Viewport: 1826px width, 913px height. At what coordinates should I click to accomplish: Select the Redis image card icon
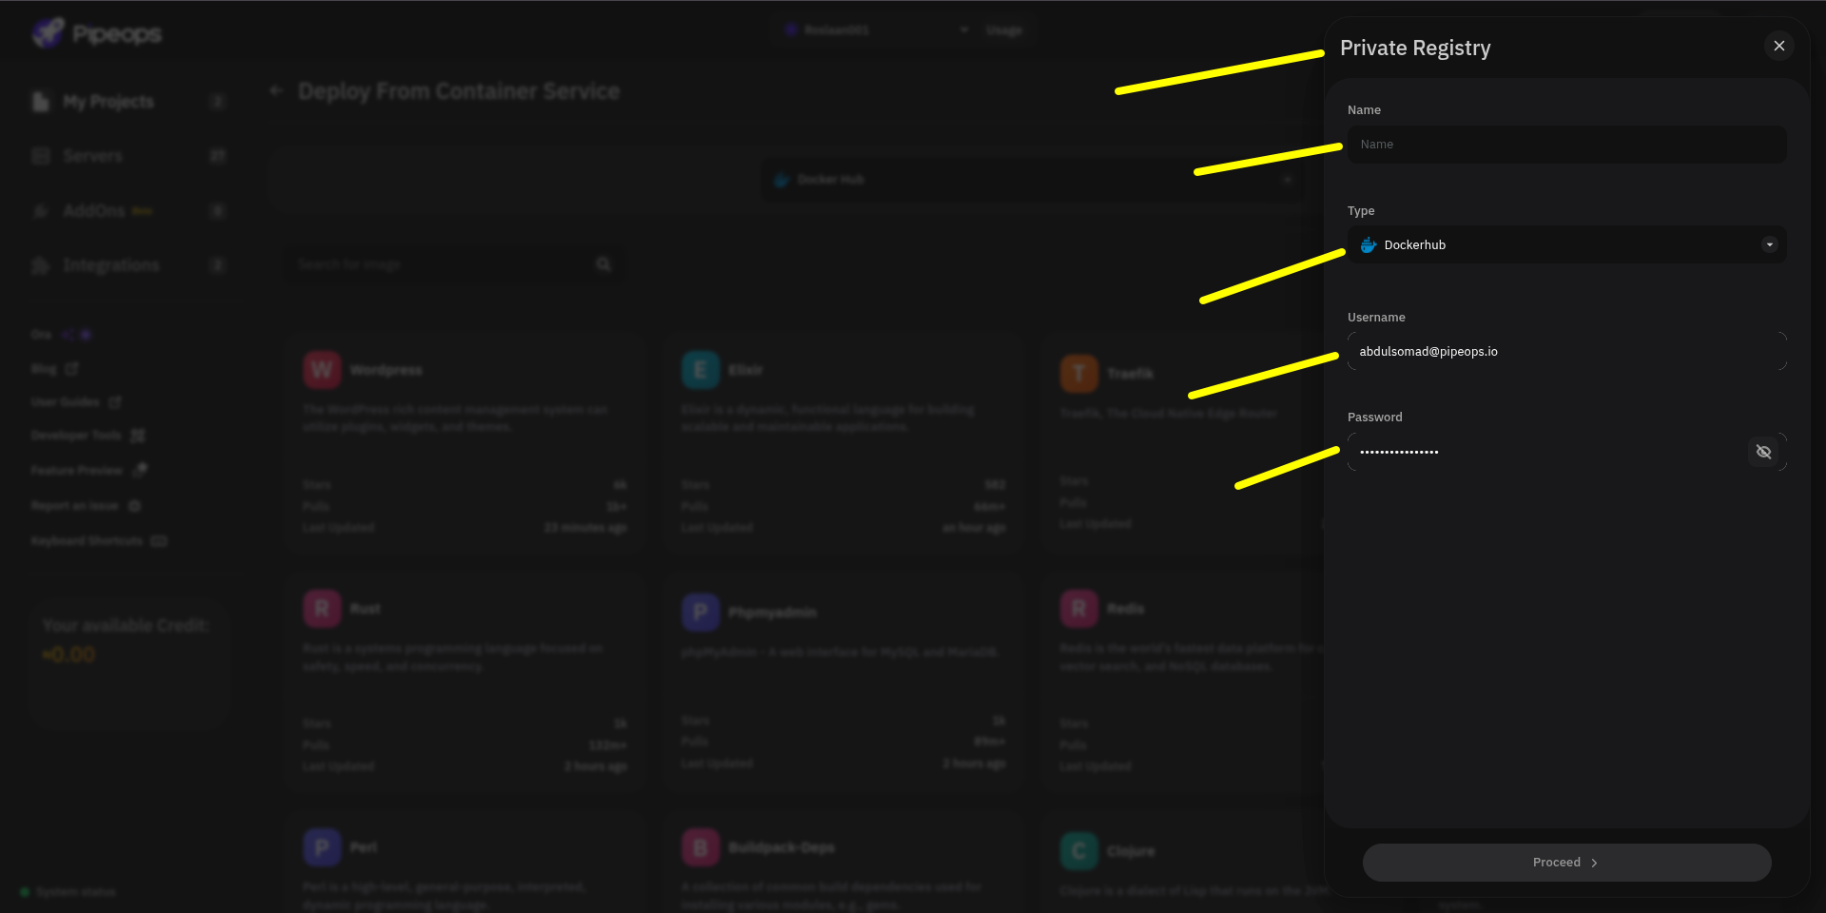(1079, 609)
